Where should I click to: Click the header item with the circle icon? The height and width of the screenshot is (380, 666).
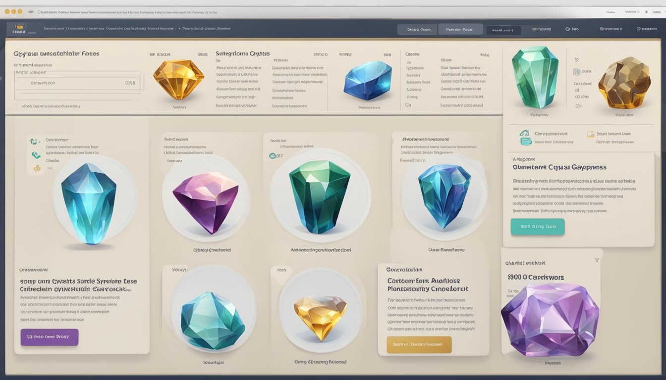coord(572,29)
